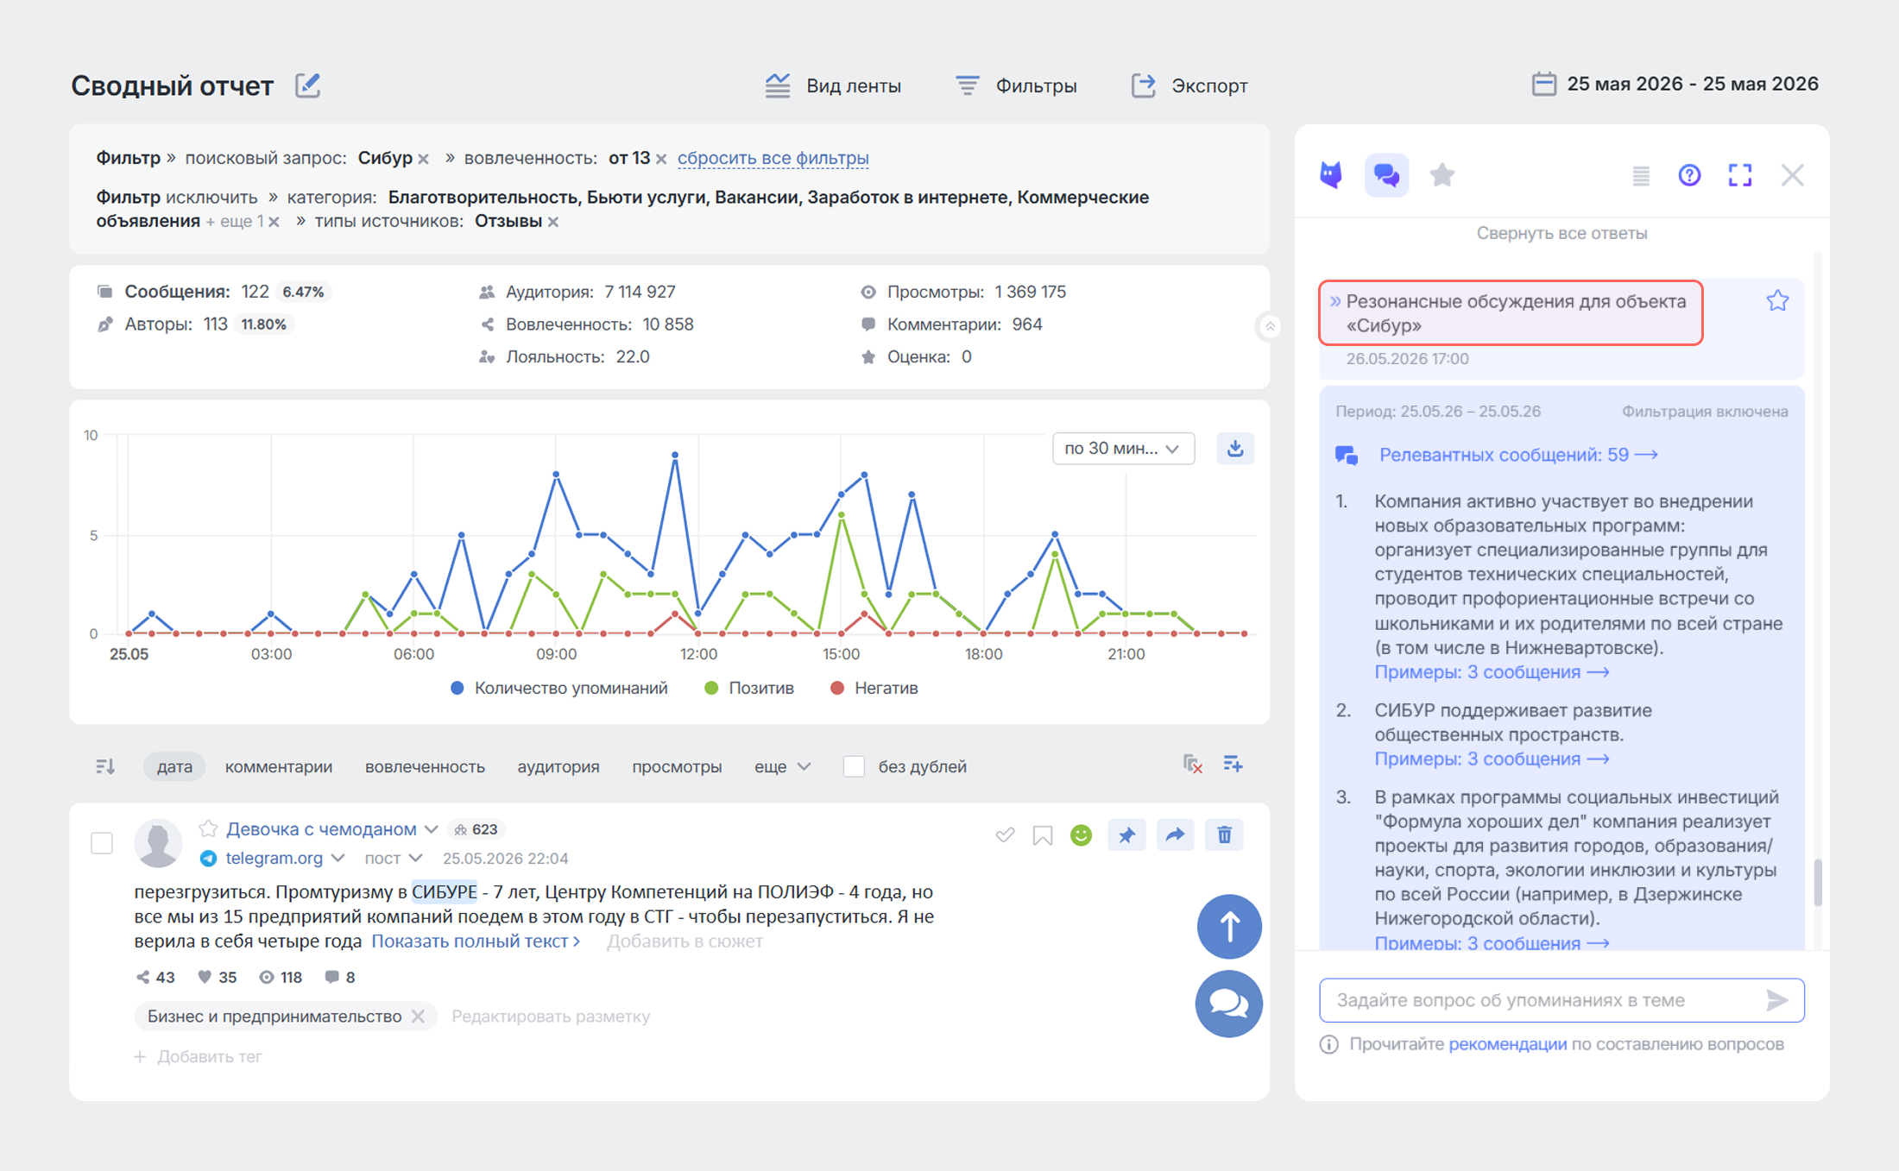Click Свернуть все ответы

(x=1561, y=233)
